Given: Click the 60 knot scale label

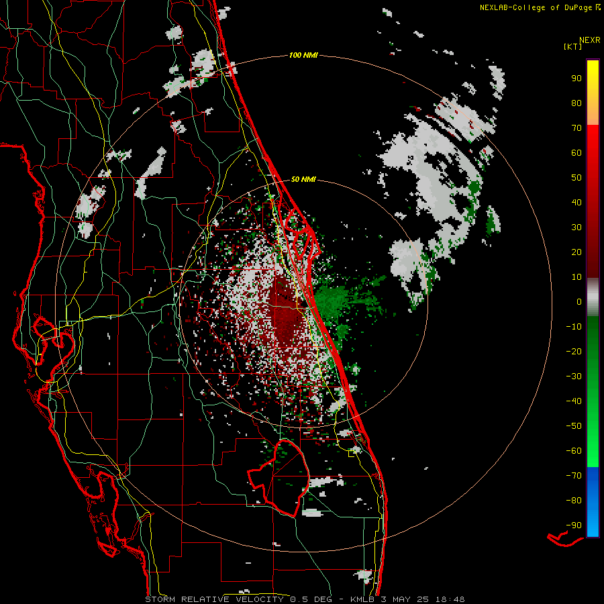Looking at the screenshot, I should coord(576,152).
